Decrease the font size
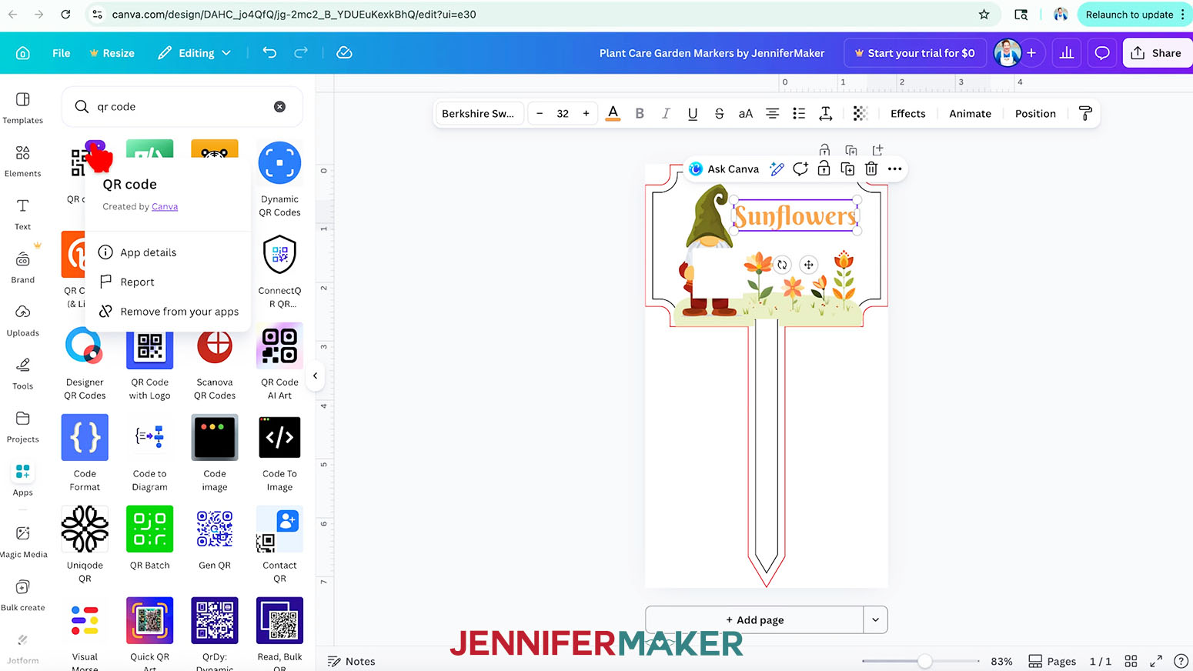The width and height of the screenshot is (1193, 671). tap(540, 113)
